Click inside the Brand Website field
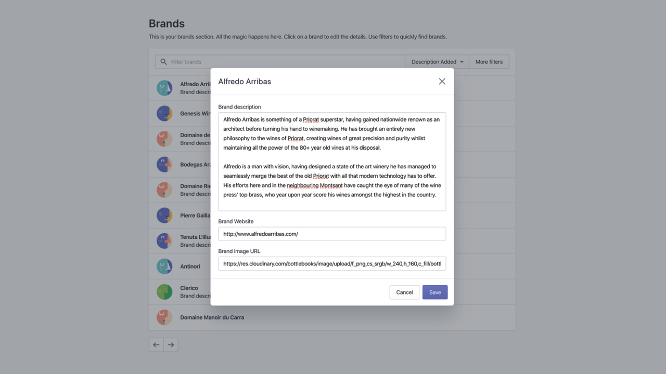The width and height of the screenshot is (666, 374). pos(332,234)
